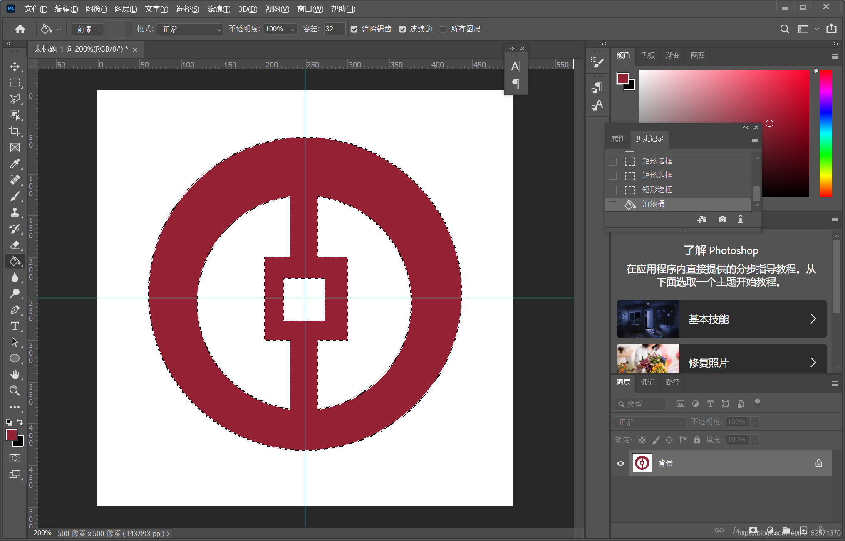
Task: Close the 未标题-1 document tab
Action: [135, 49]
